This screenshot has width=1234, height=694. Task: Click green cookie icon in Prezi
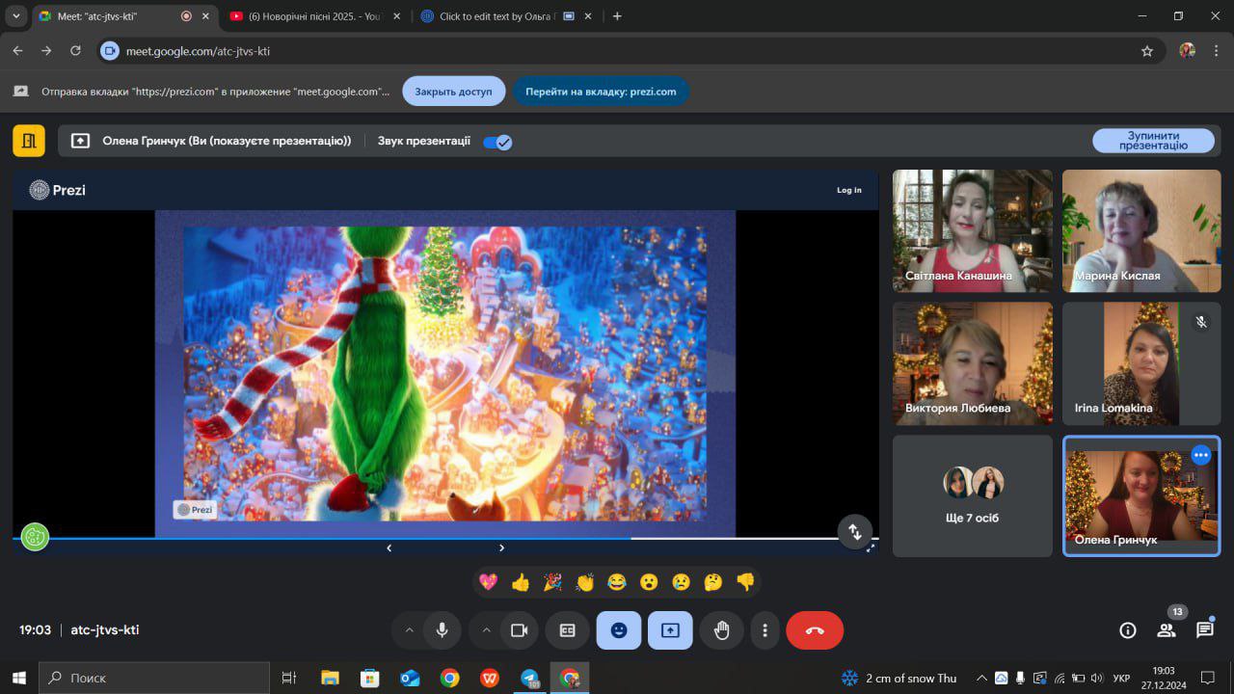[x=35, y=537]
